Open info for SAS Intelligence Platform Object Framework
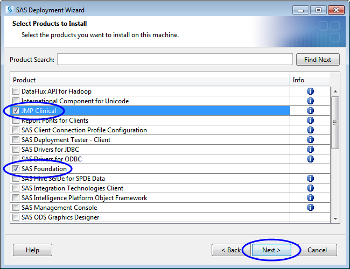The height and width of the screenshot is (269, 350). (x=310, y=198)
